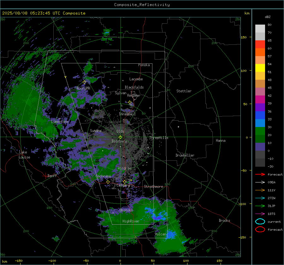The image size is (284, 265).
Task: Click the white plus marker east of ThreeHills
Action: 178,127
